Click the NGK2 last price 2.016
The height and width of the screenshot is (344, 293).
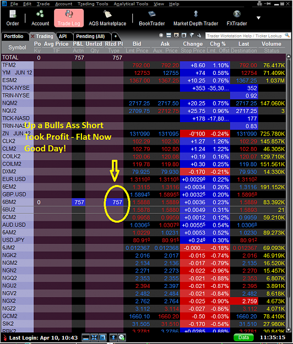tap(249, 255)
